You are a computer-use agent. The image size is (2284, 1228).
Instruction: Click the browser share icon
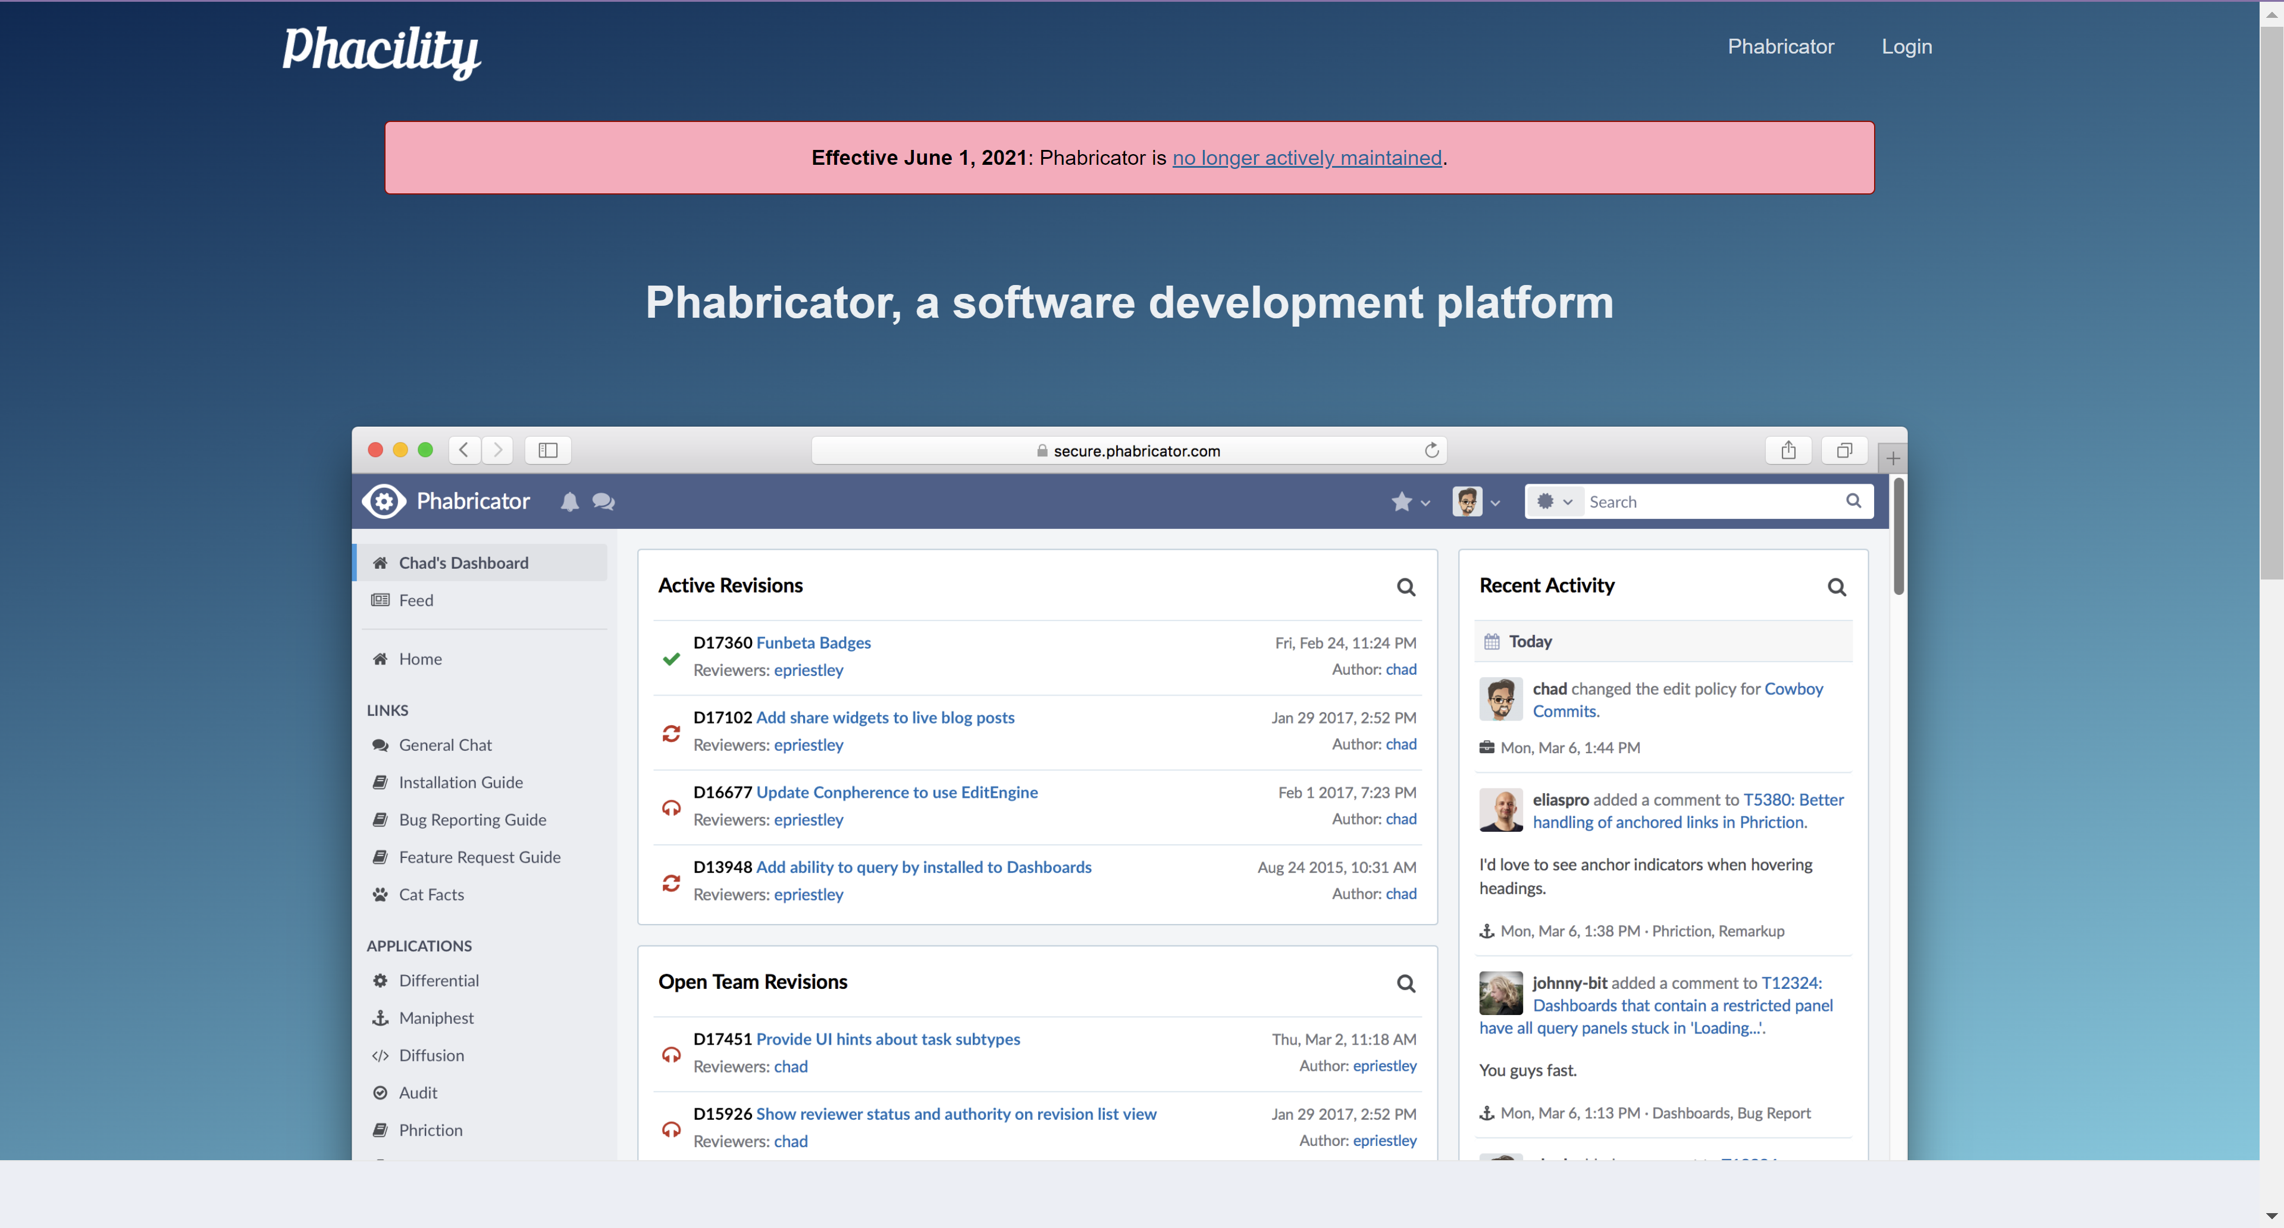click(1787, 450)
